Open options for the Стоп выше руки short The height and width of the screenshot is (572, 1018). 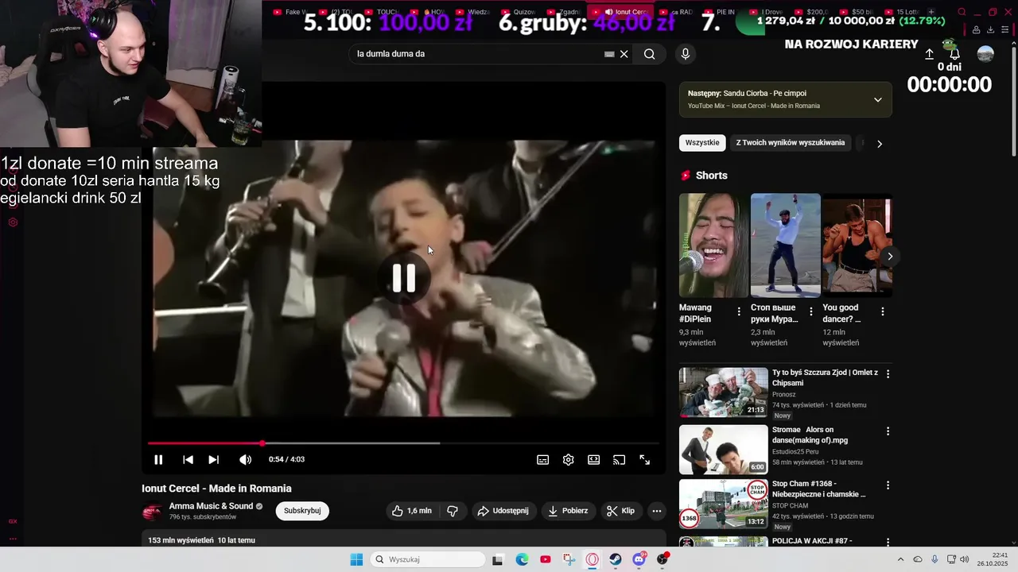pos(811,312)
